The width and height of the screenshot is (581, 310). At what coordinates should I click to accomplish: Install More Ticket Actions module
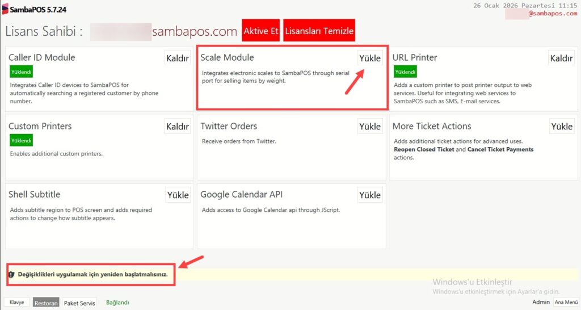pos(561,127)
